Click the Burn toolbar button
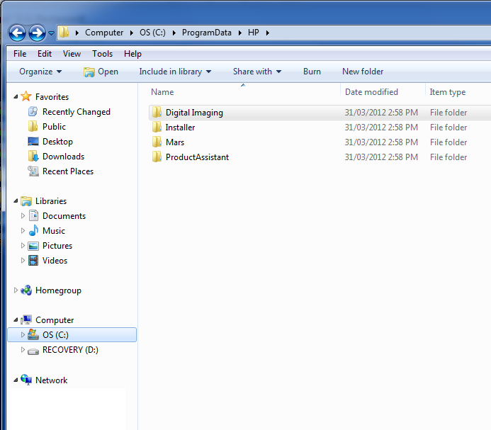This screenshot has width=491, height=430. (x=312, y=72)
